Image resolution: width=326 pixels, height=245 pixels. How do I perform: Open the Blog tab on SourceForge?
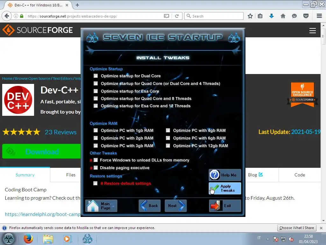coord(255,175)
